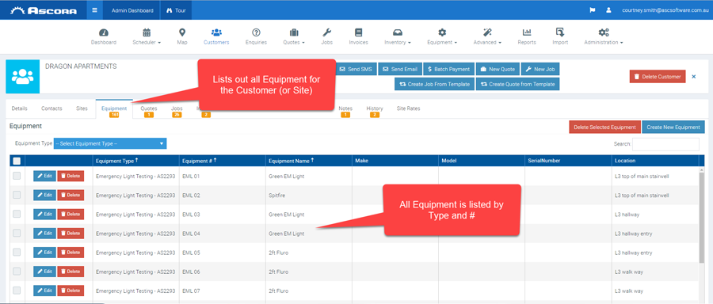This screenshot has height=304, width=713.
Task: Click Create Job From Template
Action: (x=435, y=84)
